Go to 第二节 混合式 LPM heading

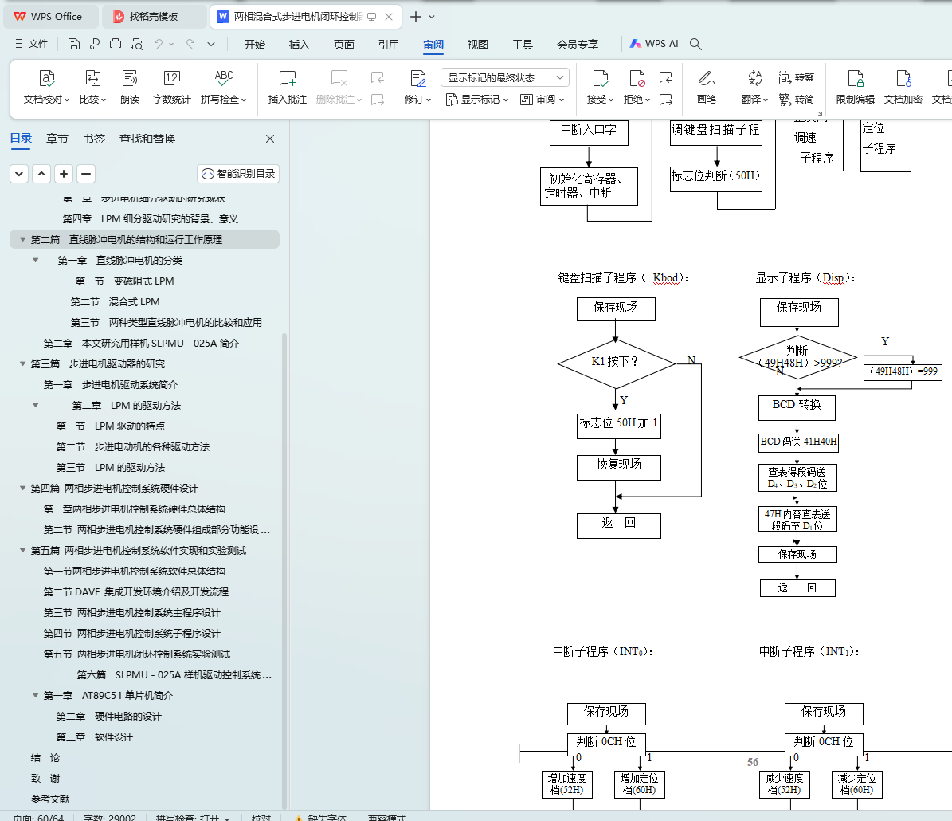point(115,302)
